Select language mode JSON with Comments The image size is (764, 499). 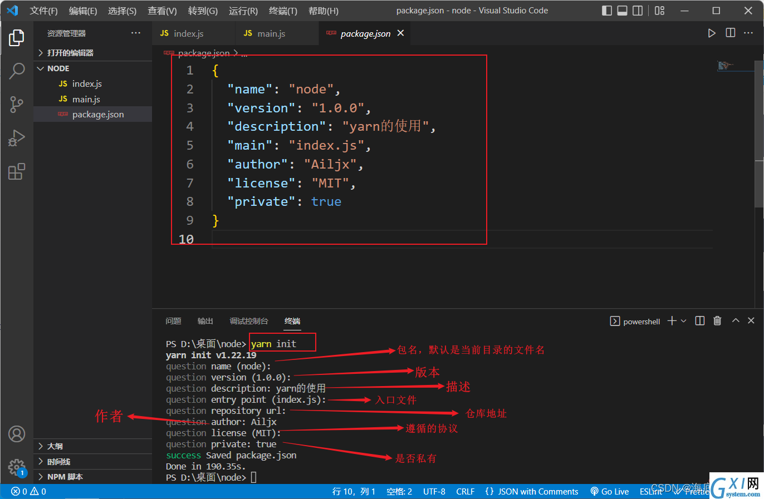click(532, 492)
